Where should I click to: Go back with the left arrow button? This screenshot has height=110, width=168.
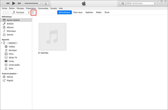(x=4, y=12)
